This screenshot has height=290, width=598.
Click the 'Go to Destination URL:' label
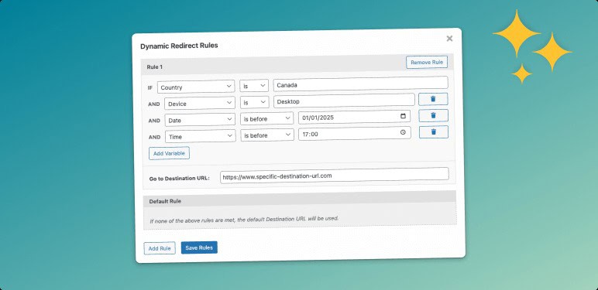[179, 178]
